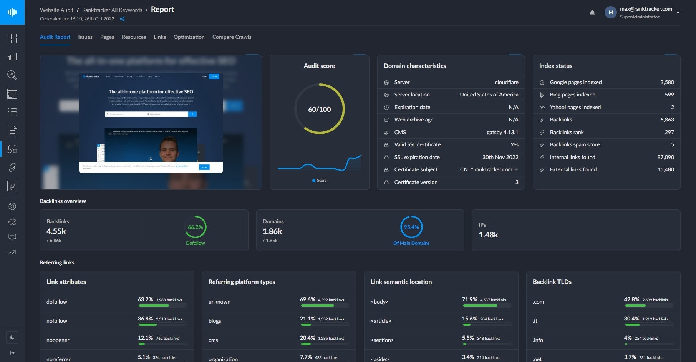Click the notifications bell icon
This screenshot has width=696, height=362.
coord(592,12)
